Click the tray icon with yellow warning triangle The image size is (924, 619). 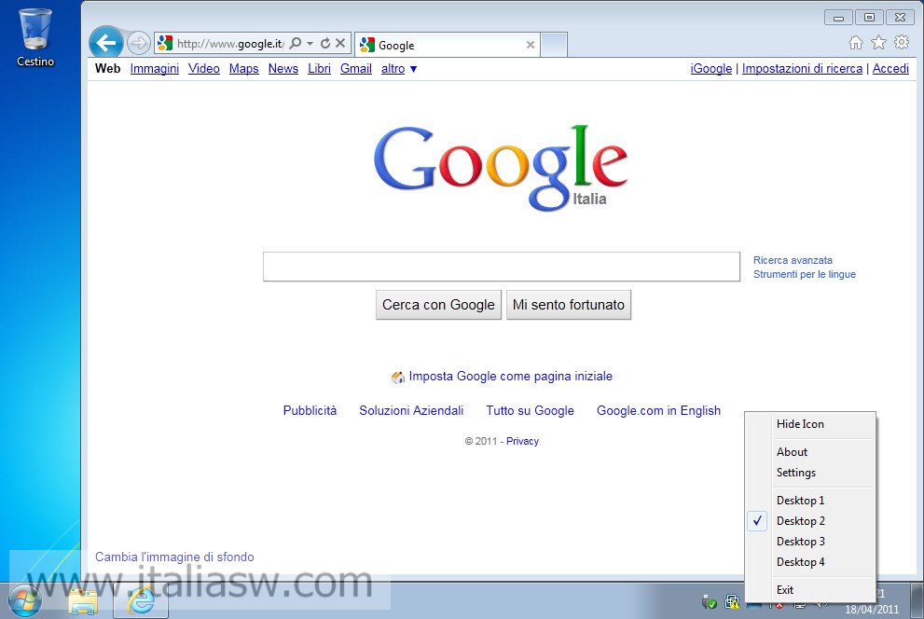point(732,602)
